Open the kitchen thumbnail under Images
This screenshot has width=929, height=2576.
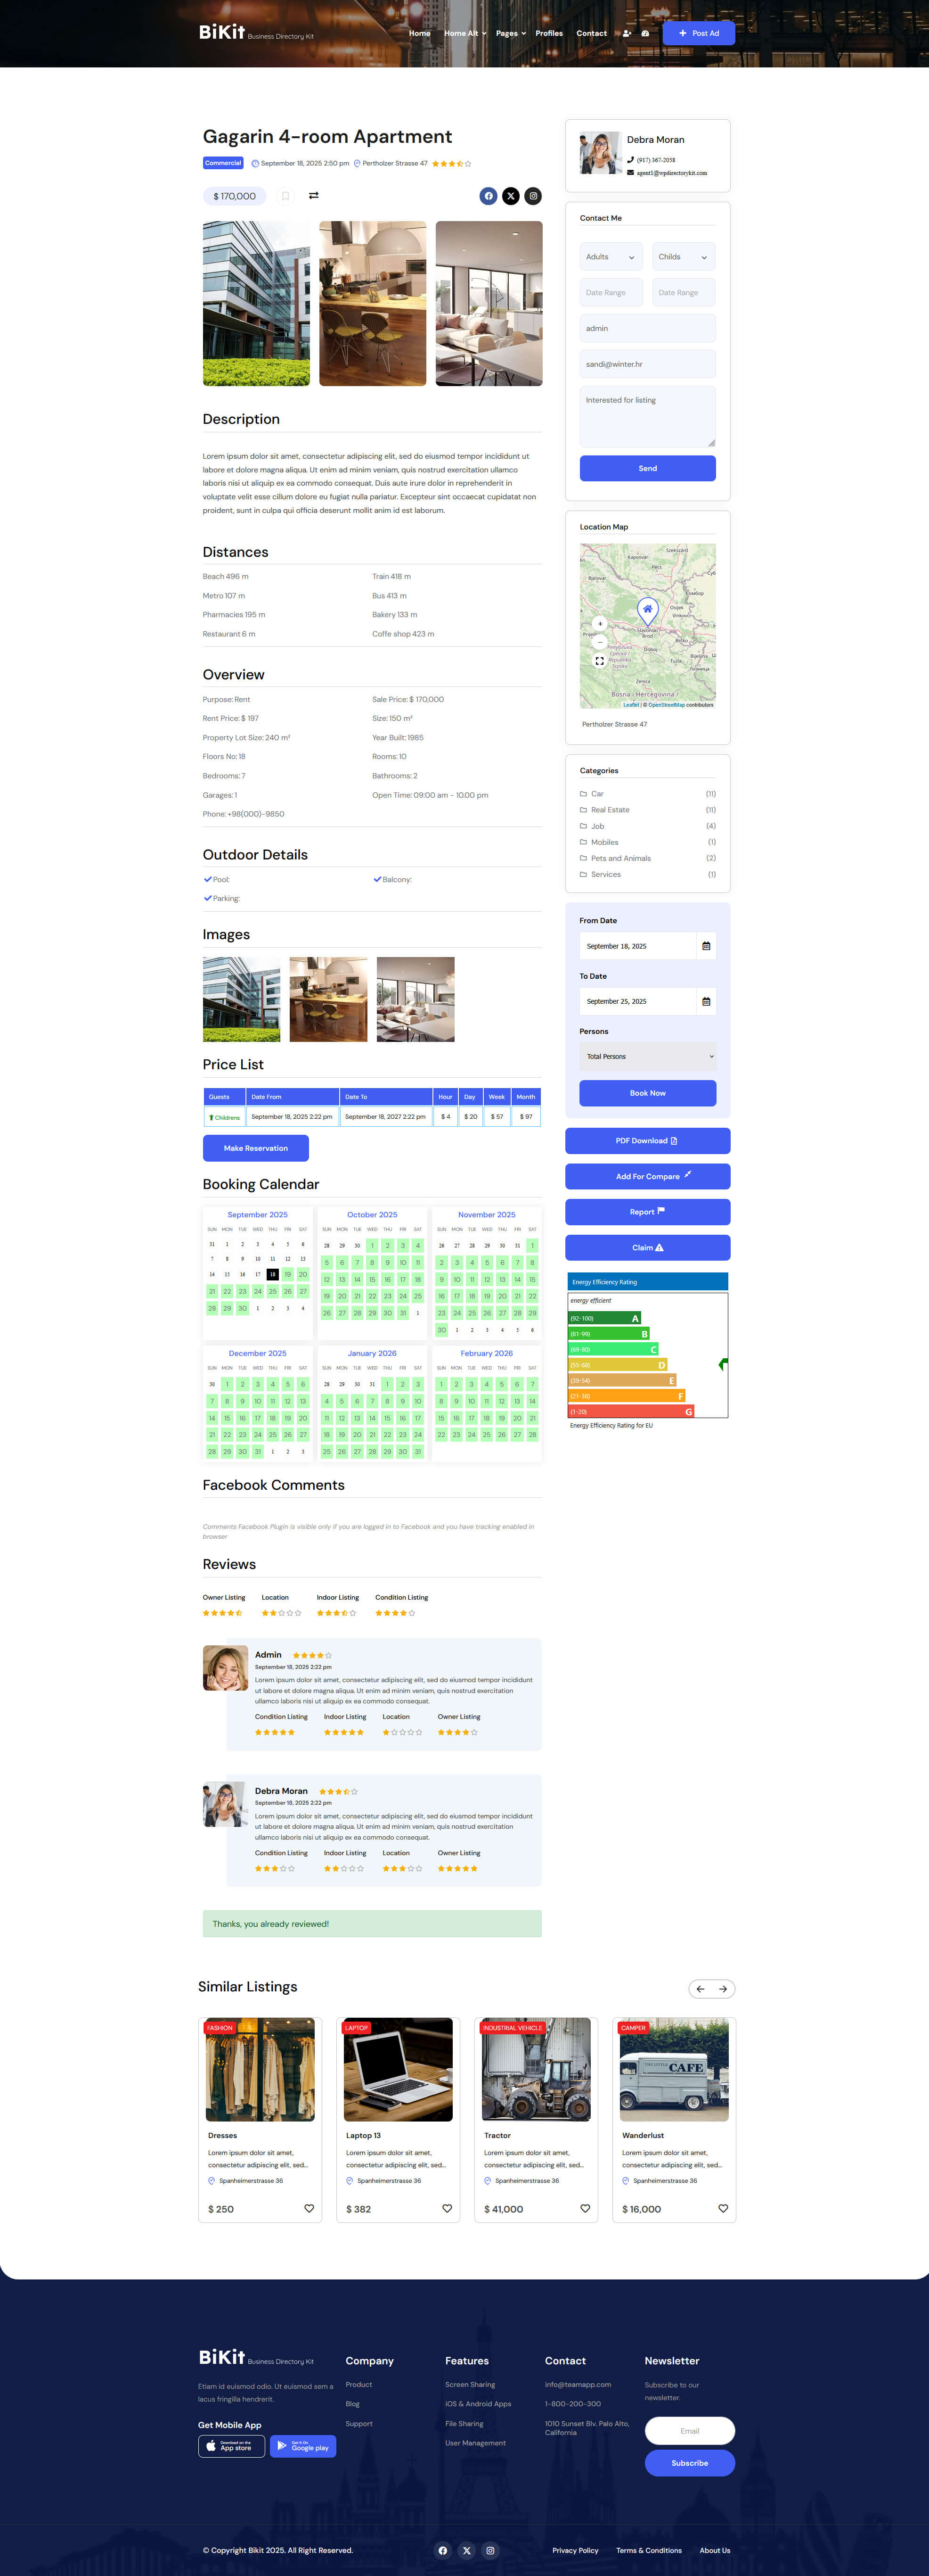point(329,999)
